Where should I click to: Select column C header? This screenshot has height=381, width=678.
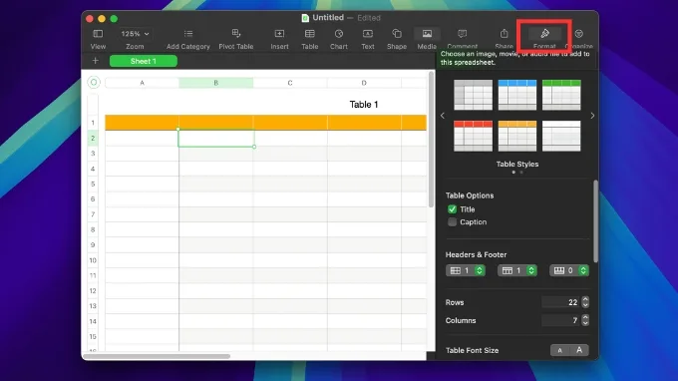(290, 83)
